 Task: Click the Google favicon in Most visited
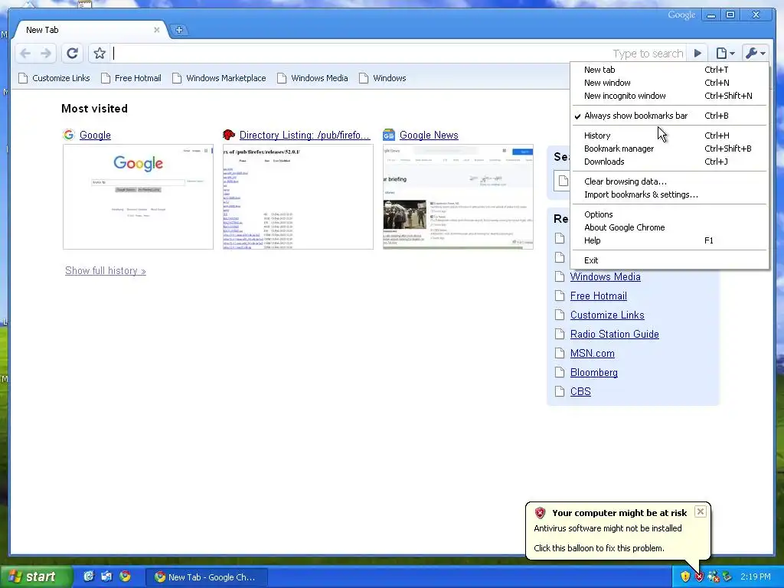click(68, 135)
